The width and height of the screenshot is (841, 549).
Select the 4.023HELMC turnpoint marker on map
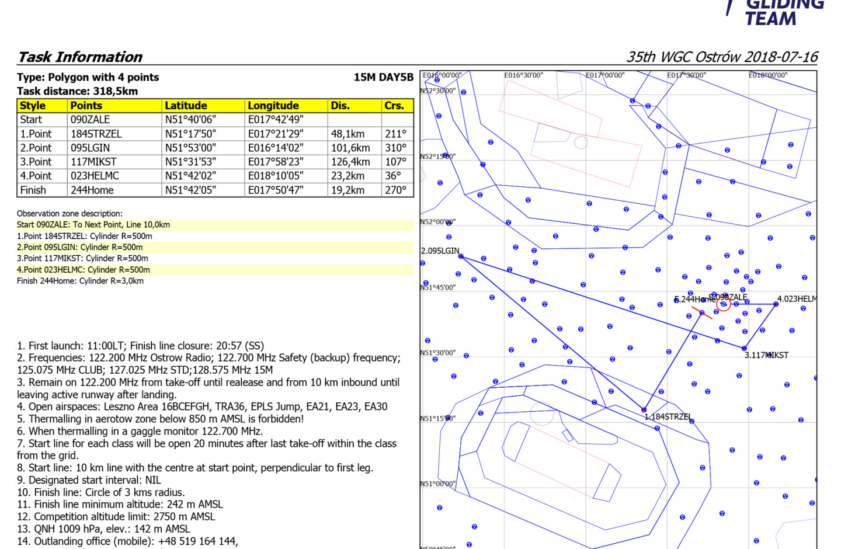tap(776, 304)
